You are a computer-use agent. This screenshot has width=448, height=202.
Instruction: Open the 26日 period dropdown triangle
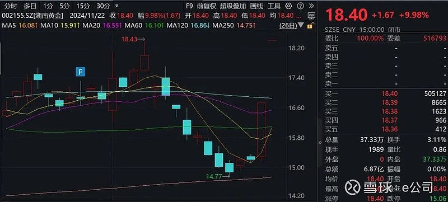point(300,26)
